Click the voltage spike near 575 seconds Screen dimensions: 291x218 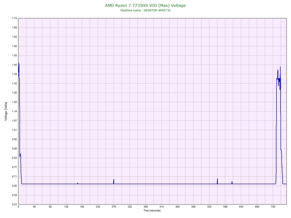click(217, 181)
